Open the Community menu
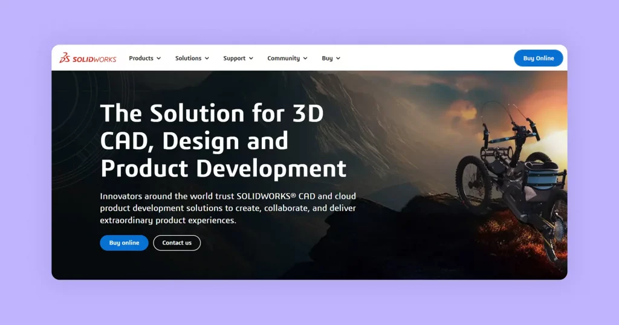 tap(287, 58)
